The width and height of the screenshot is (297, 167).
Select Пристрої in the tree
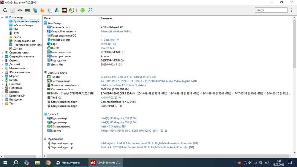pos(15,84)
